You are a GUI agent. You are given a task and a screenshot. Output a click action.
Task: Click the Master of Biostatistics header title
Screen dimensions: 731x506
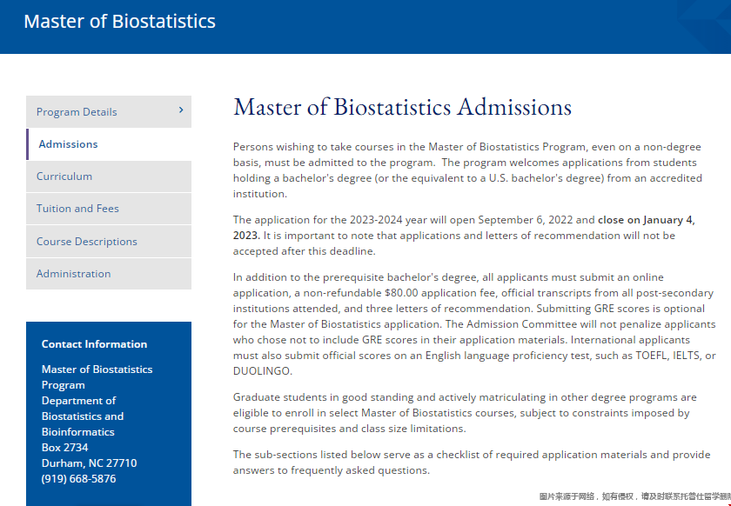(x=119, y=22)
